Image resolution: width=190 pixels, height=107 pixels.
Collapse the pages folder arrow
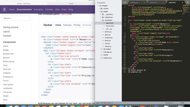[99, 12]
